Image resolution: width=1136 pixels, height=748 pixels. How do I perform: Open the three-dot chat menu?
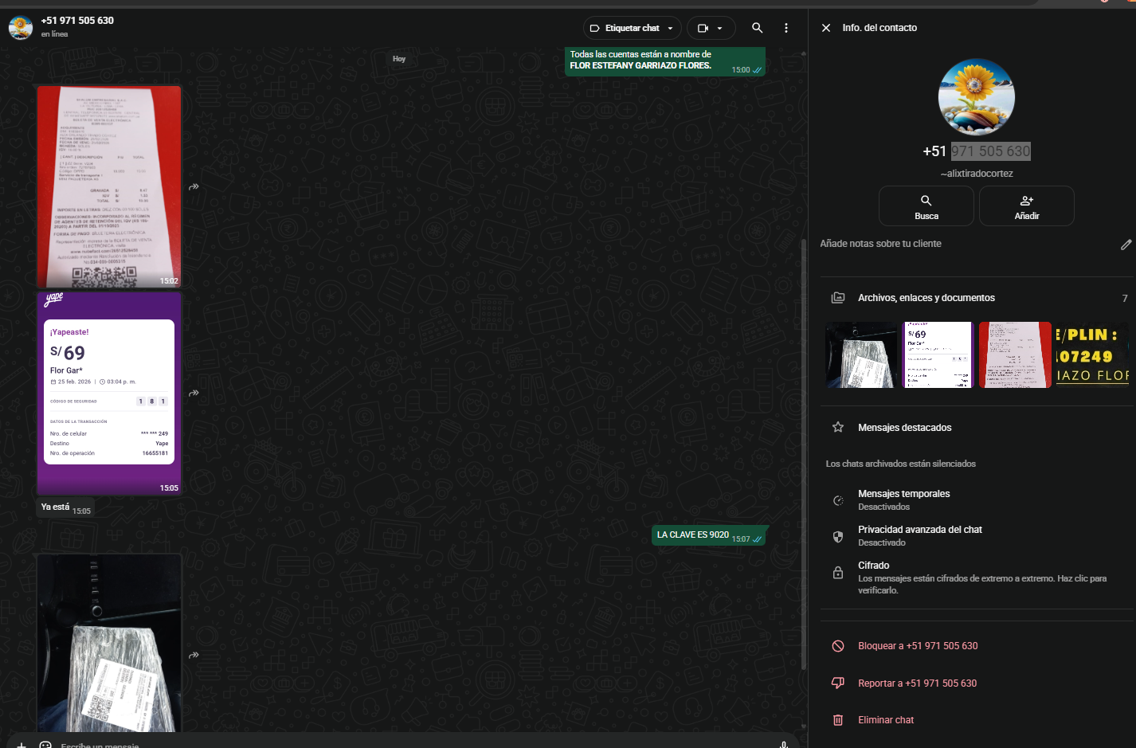click(x=786, y=28)
